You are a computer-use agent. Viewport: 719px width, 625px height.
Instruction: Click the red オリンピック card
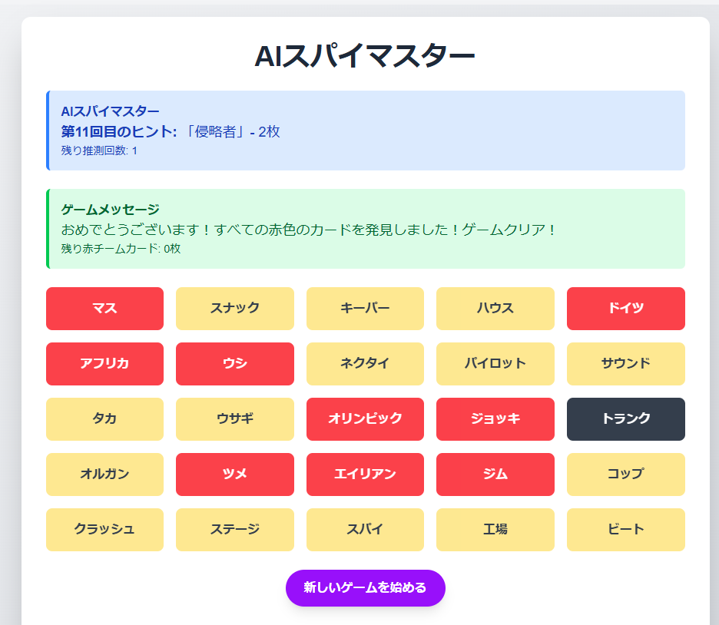(x=365, y=419)
